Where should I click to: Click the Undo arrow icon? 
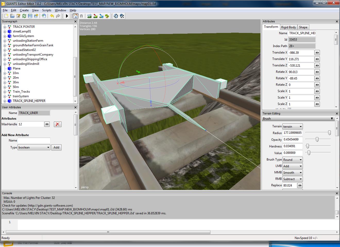(x=52, y=16)
